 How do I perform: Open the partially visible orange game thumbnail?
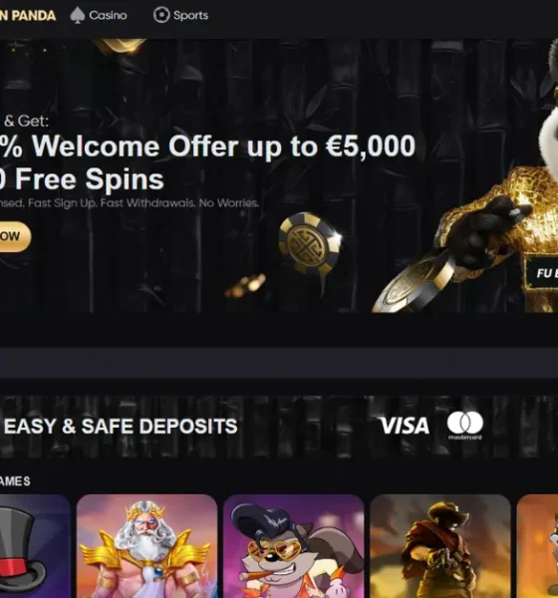[x=537, y=546]
